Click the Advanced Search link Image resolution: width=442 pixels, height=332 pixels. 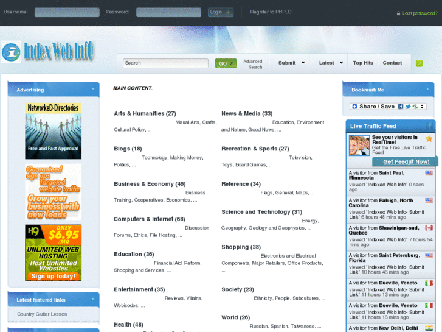click(x=253, y=64)
